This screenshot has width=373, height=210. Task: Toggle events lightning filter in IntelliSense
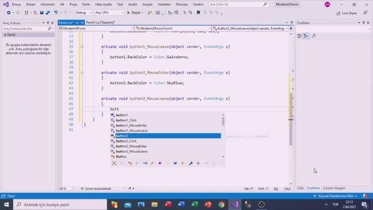[x=182, y=163]
